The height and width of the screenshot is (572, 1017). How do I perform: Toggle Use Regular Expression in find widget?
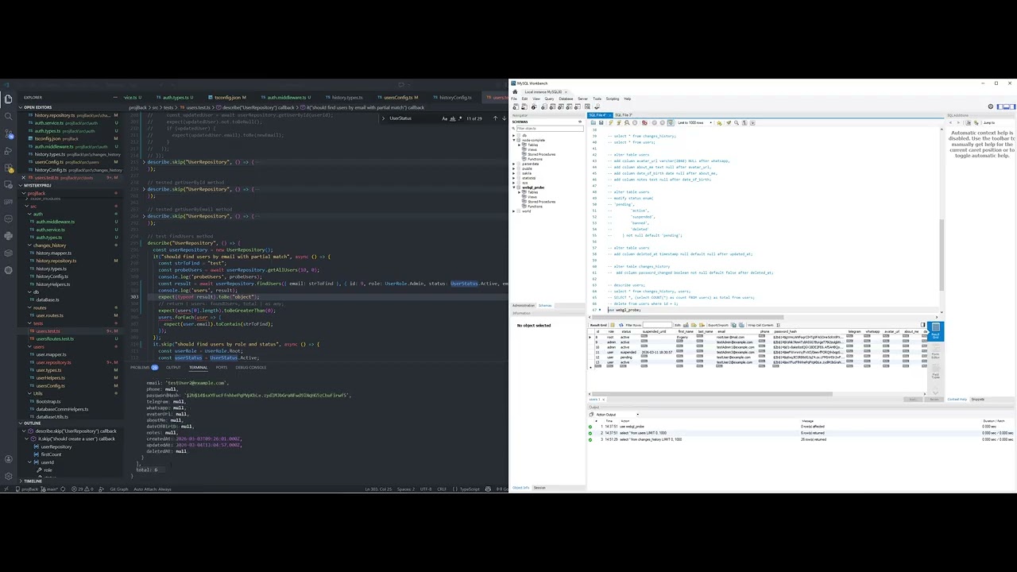460,118
